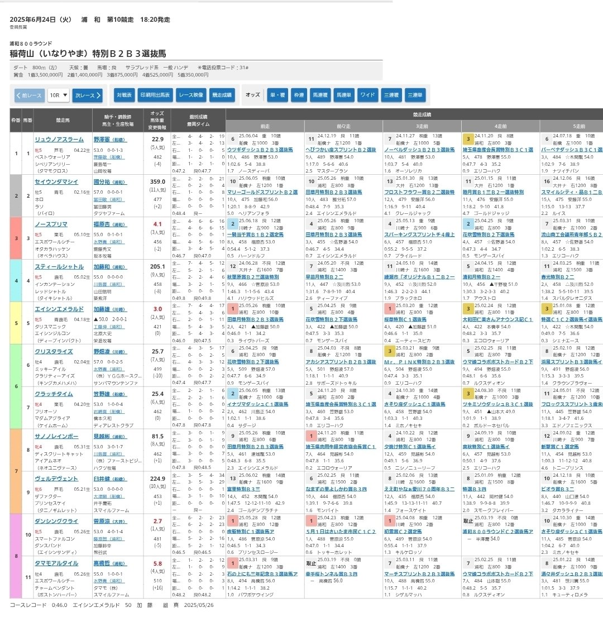Open 単・複 odds tab
This screenshot has width=603, height=617.
pos(277,95)
